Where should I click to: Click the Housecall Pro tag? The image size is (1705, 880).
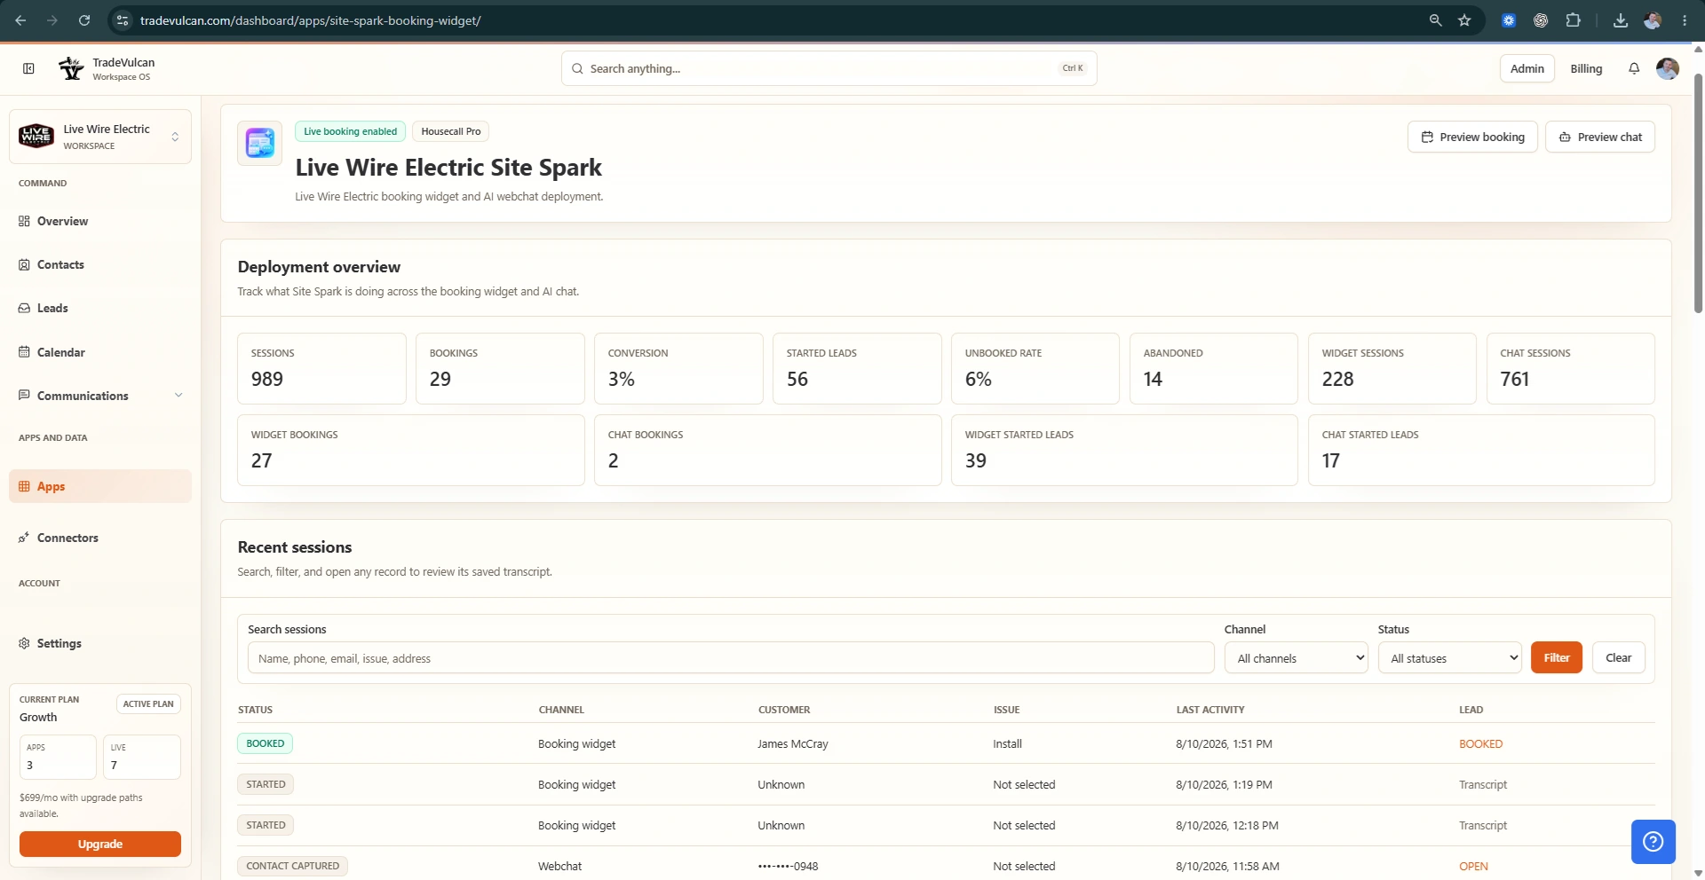(x=450, y=131)
